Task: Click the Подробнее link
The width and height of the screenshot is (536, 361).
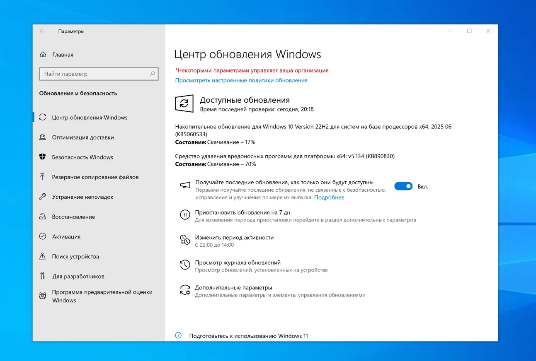Action: [x=329, y=197]
